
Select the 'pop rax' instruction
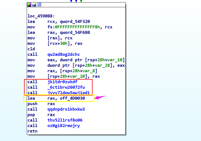pos(41,115)
